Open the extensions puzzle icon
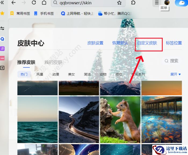The image size is (188, 155). point(133,2)
